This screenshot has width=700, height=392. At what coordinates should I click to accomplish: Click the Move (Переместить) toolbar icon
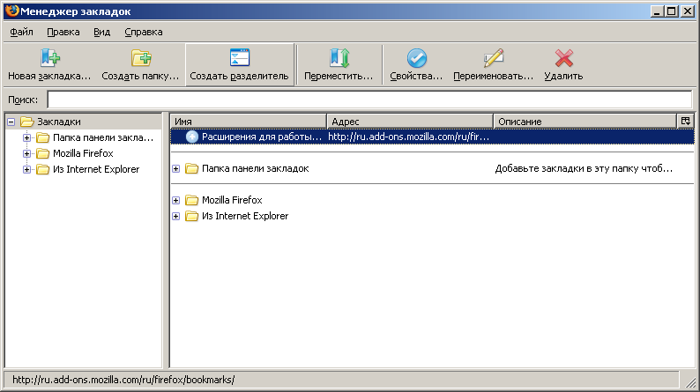point(339,58)
